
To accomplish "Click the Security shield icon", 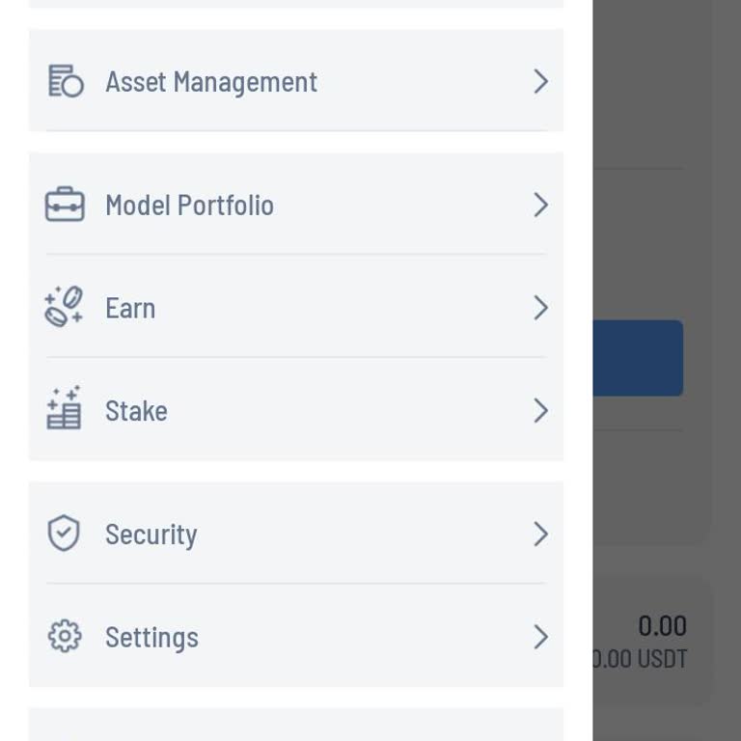I will tap(65, 534).
